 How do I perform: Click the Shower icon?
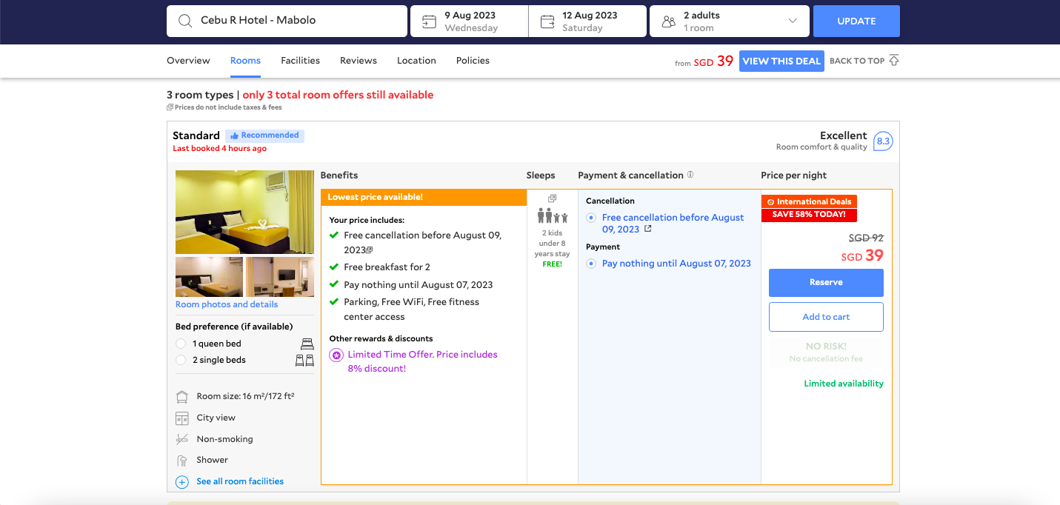[182, 461]
